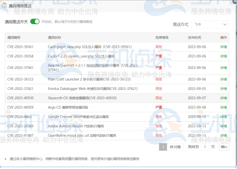The width and height of the screenshot is (237, 169).
Task: Select page 1 in the pagination
Action: click(163, 147)
